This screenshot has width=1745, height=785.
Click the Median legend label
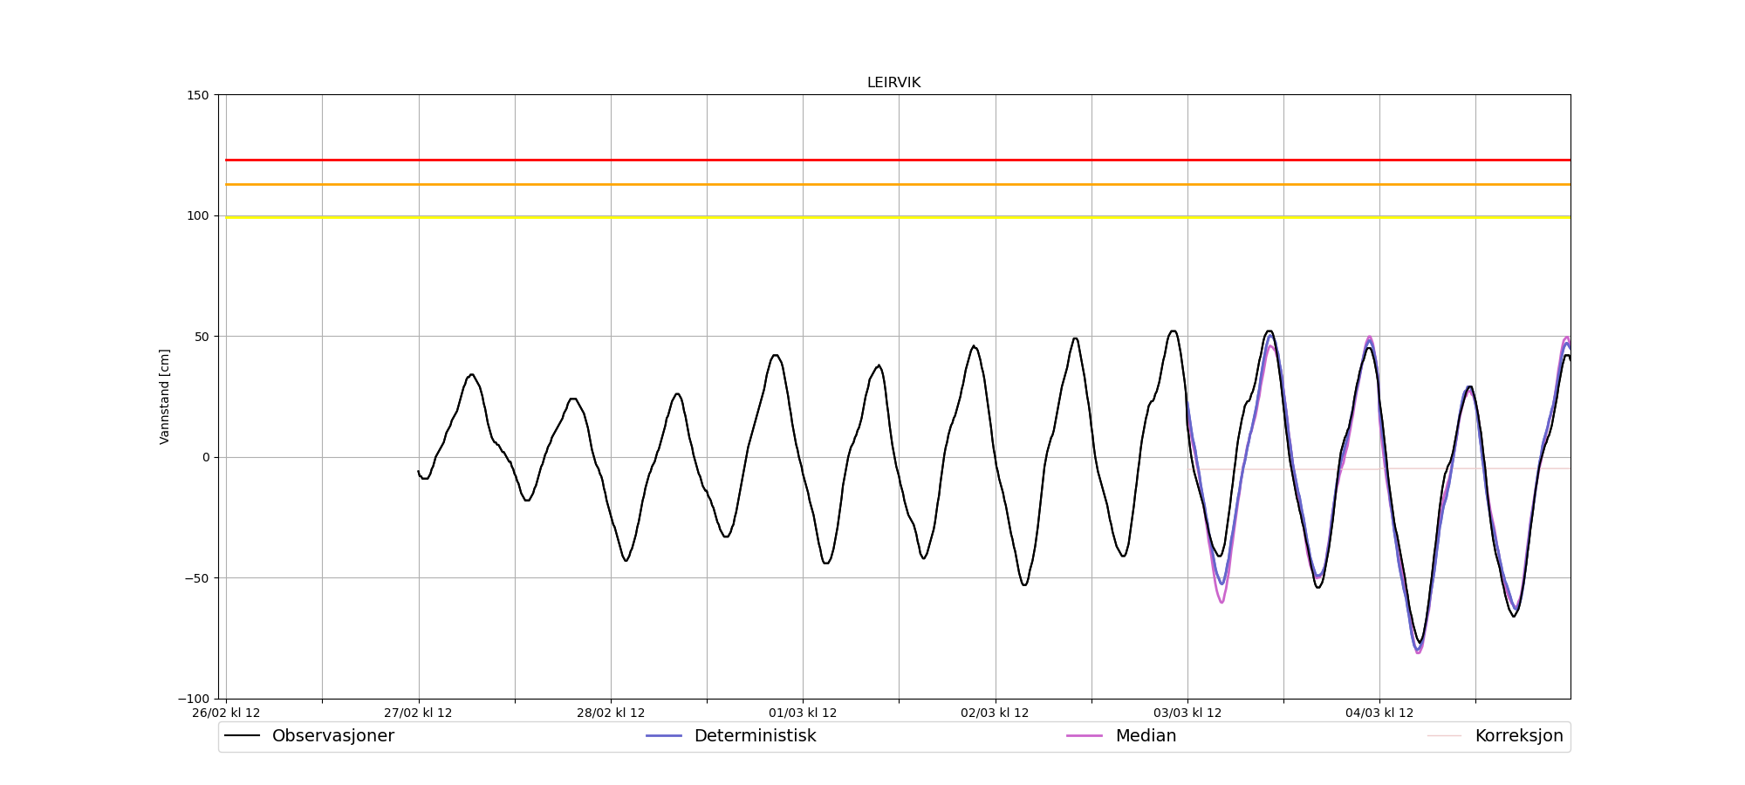(x=1146, y=736)
